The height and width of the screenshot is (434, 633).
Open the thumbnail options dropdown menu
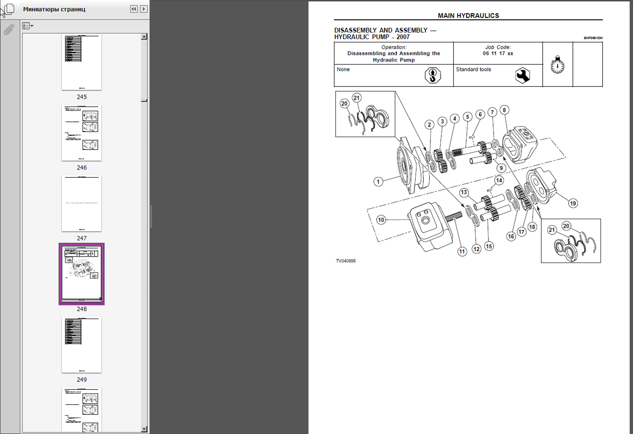click(x=28, y=26)
